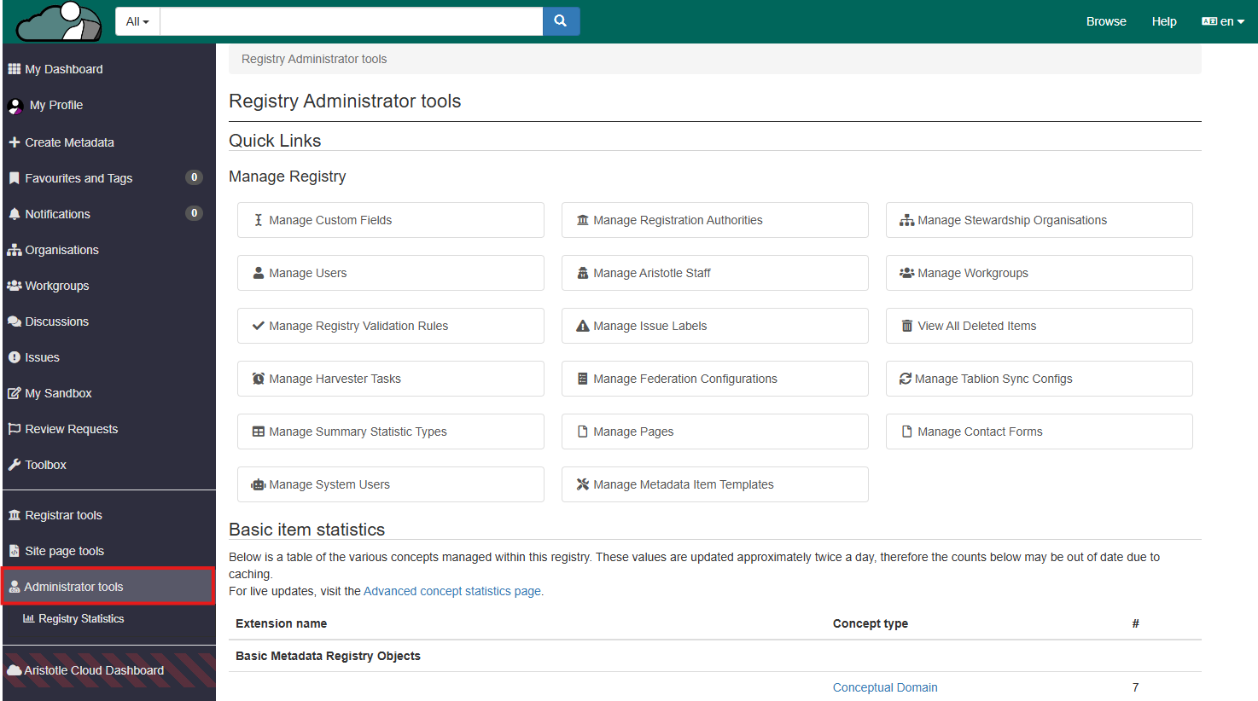Image resolution: width=1258 pixels, height=701 pixels.
Task: Open the en language dropdown
Action: (1223, 21)
